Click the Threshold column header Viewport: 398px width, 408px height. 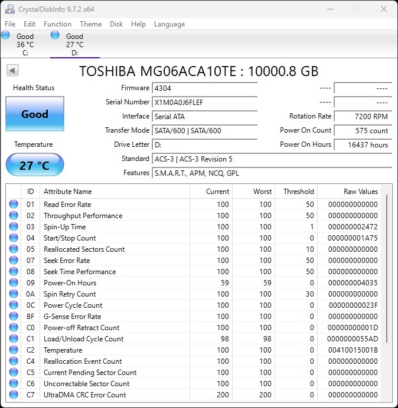296,192
